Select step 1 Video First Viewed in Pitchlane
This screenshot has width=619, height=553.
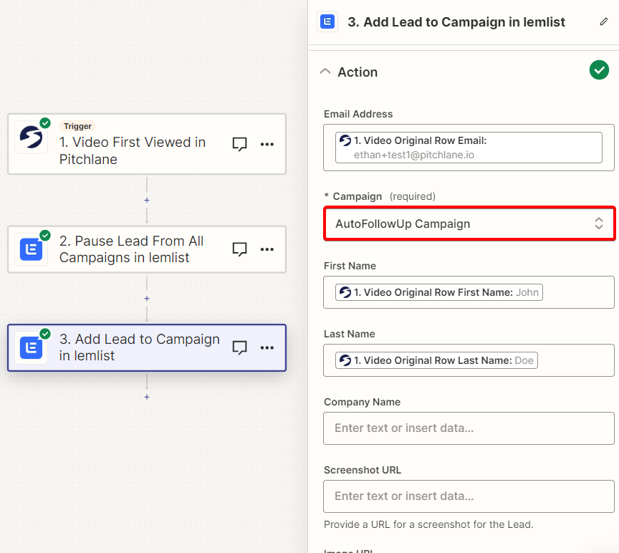pyautogui.click(x=147, y=144)
